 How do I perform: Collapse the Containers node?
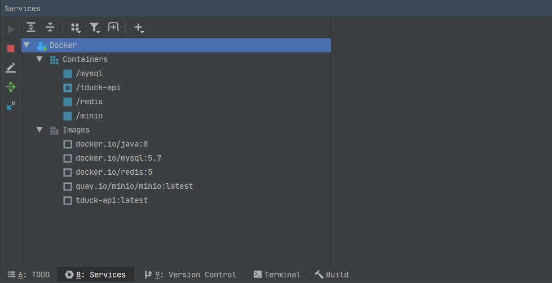[39, 59]
